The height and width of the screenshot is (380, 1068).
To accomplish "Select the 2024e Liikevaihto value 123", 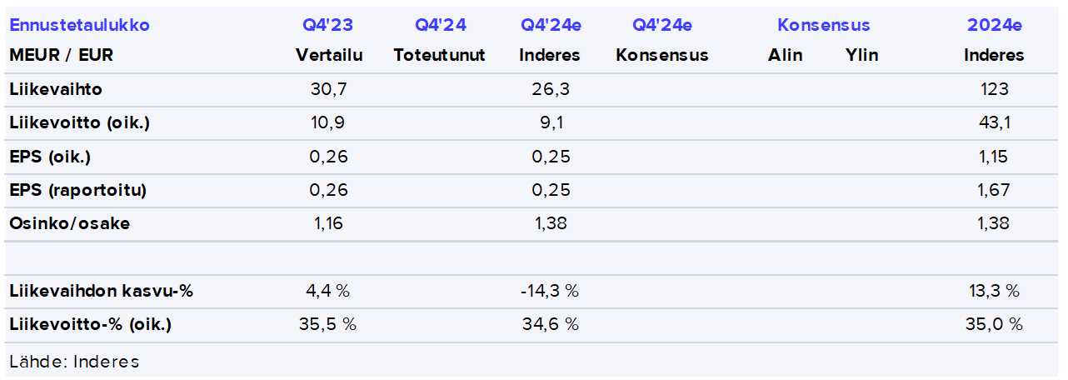I will (x=994, y=89).
